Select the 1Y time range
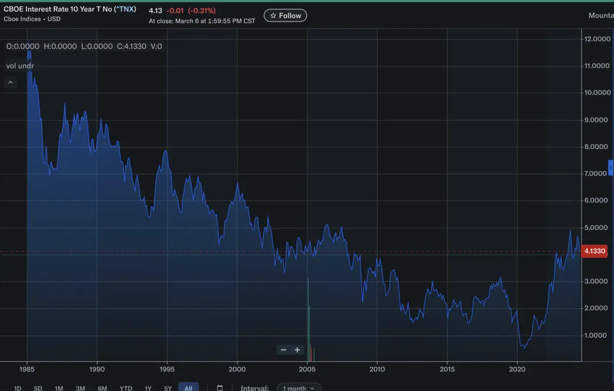Image resolution: width=614 pixels, height=391 pixels. point(148,388)
